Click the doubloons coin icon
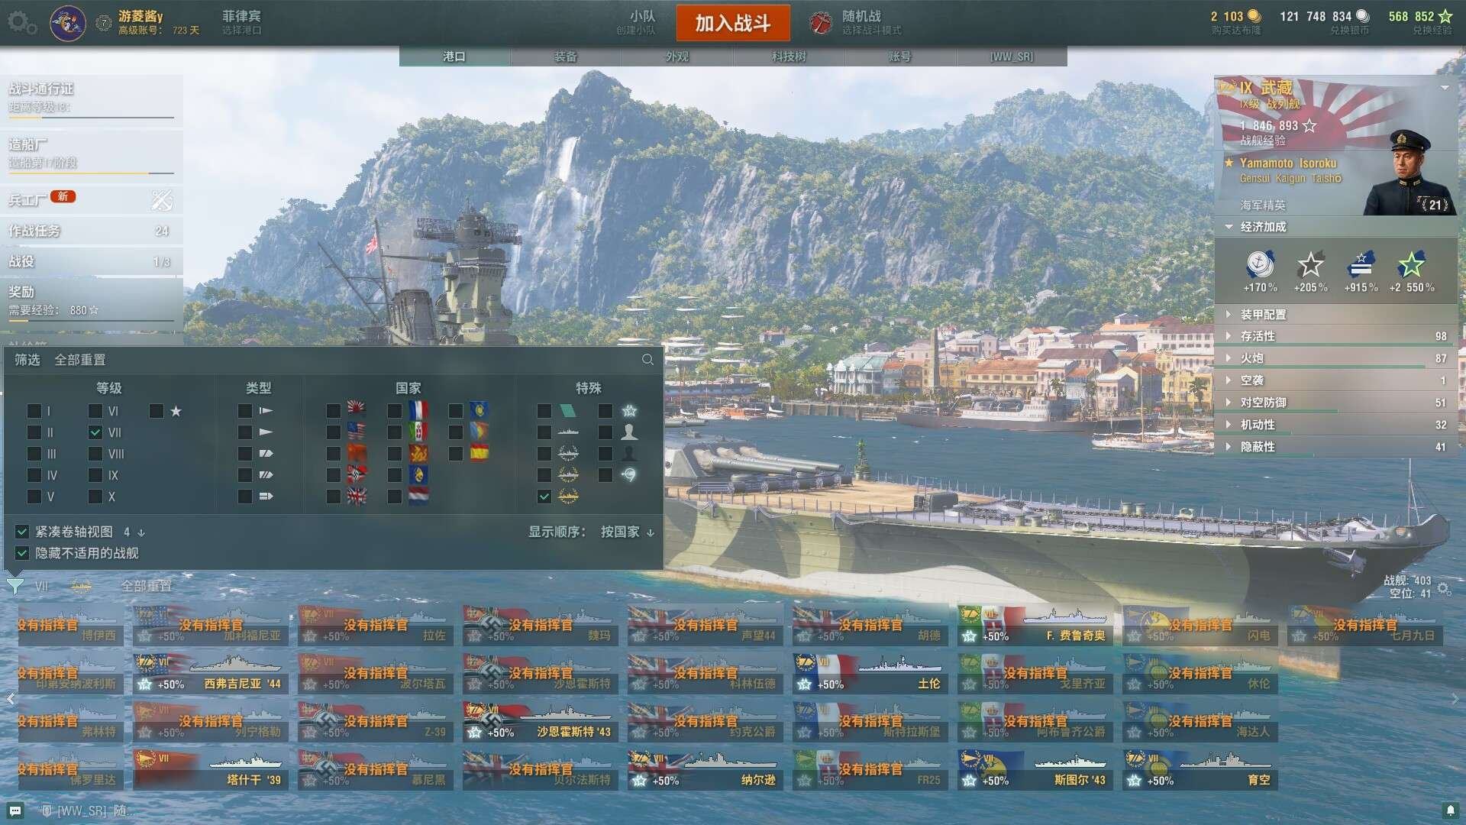1466x825 pixels. point(1254,16)
